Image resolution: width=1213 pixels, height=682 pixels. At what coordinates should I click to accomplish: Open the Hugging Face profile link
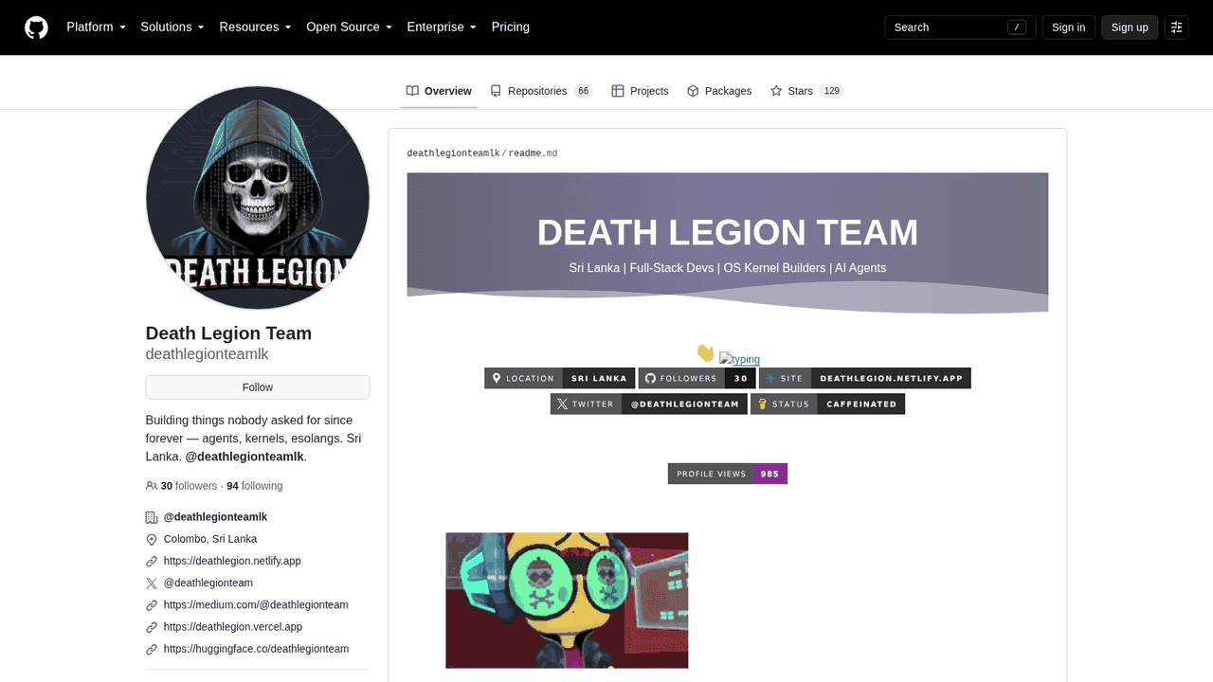[x=256, y=649]
